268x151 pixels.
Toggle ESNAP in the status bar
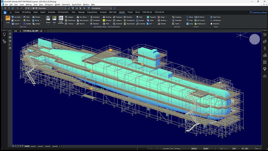click(x=205, y=148)
